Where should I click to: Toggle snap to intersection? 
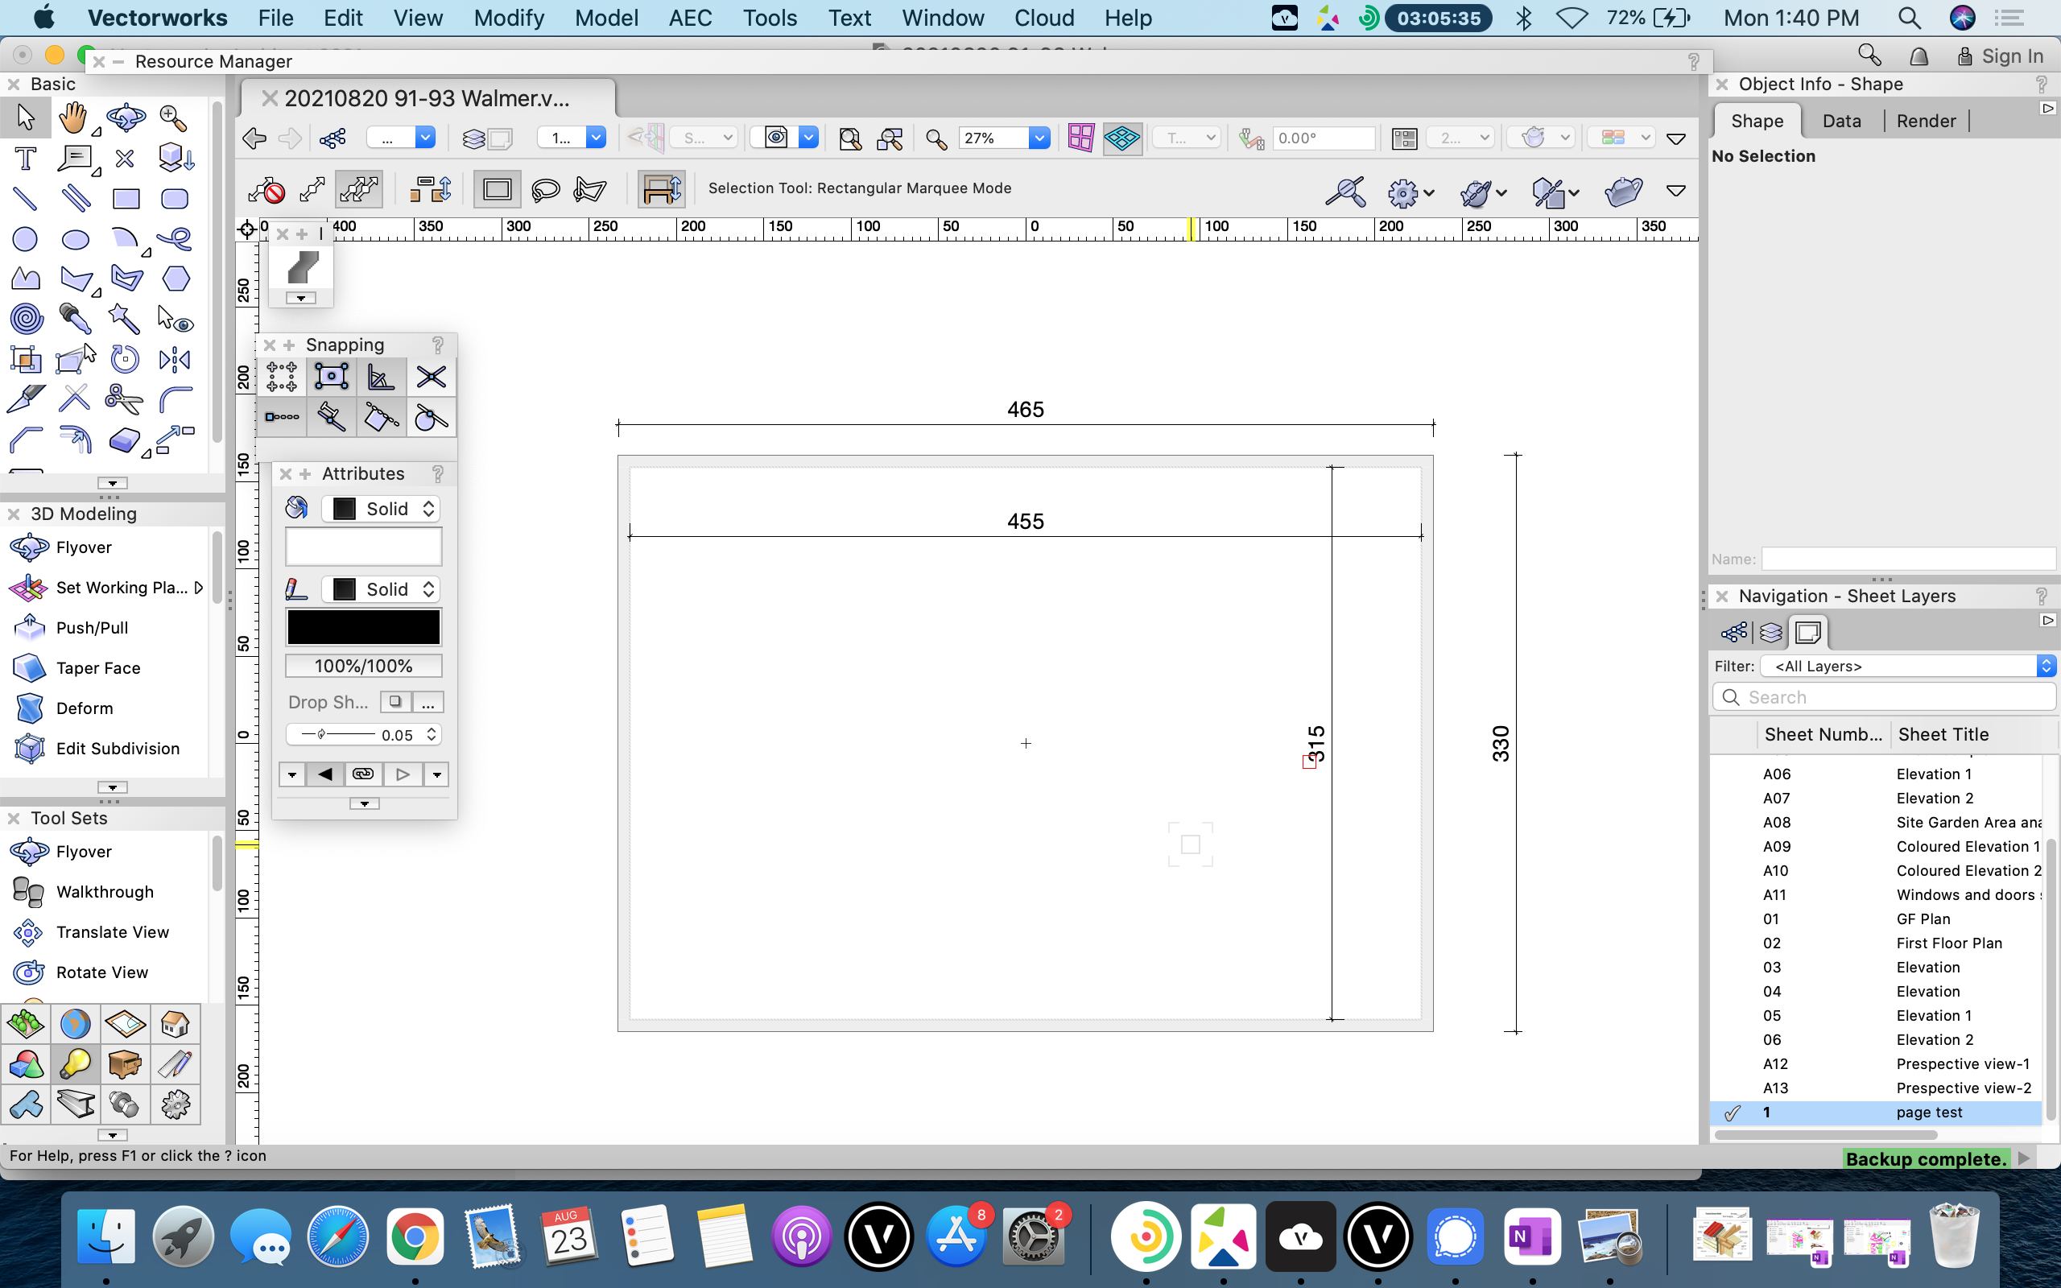point(431,376)
